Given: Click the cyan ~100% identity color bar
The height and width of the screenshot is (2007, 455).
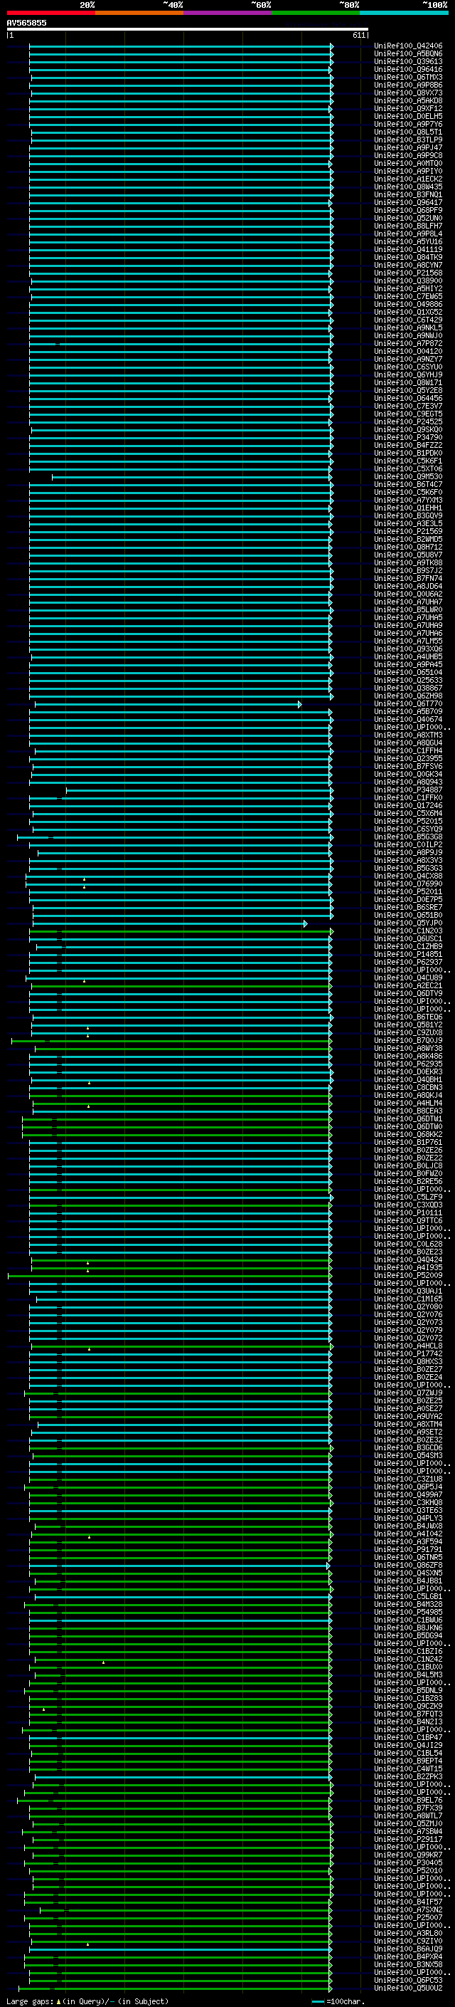Looking at the screenshot, I should [405, 13].
